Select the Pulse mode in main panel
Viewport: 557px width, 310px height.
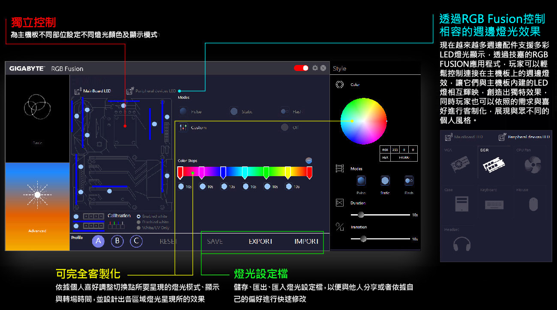coord(183,112)
